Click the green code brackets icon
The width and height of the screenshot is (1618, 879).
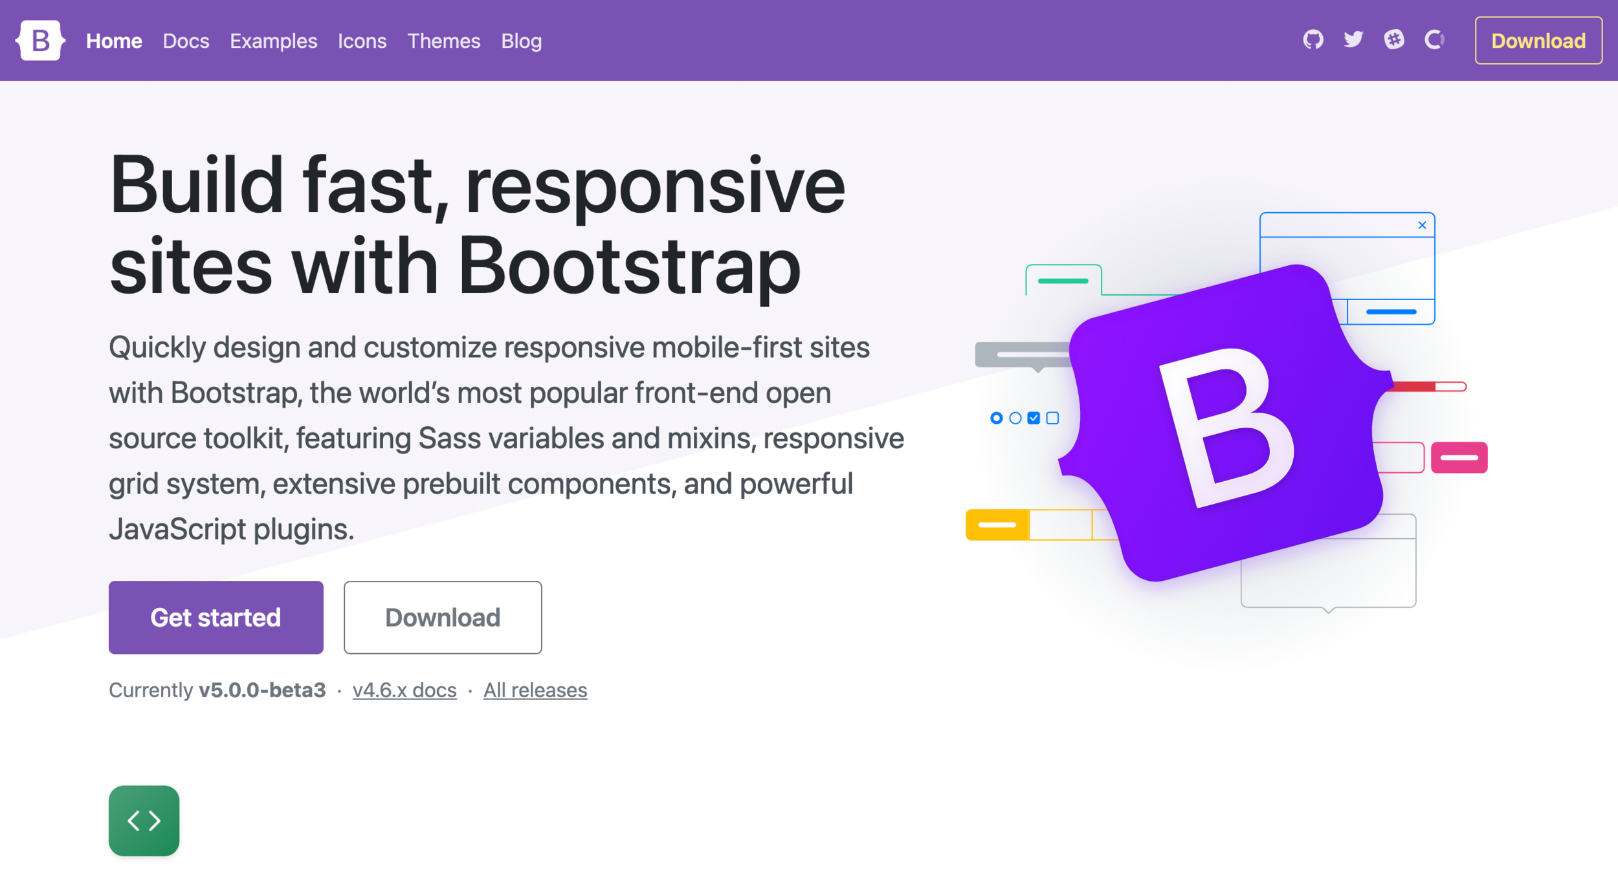(144, 821)
